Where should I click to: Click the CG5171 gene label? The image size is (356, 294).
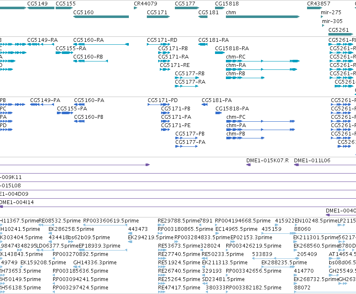pyautogui.click(x=157, y=13)
